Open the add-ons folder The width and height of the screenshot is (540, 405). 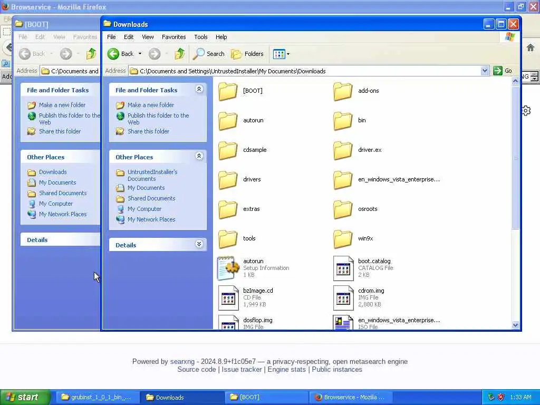point(356,91)
